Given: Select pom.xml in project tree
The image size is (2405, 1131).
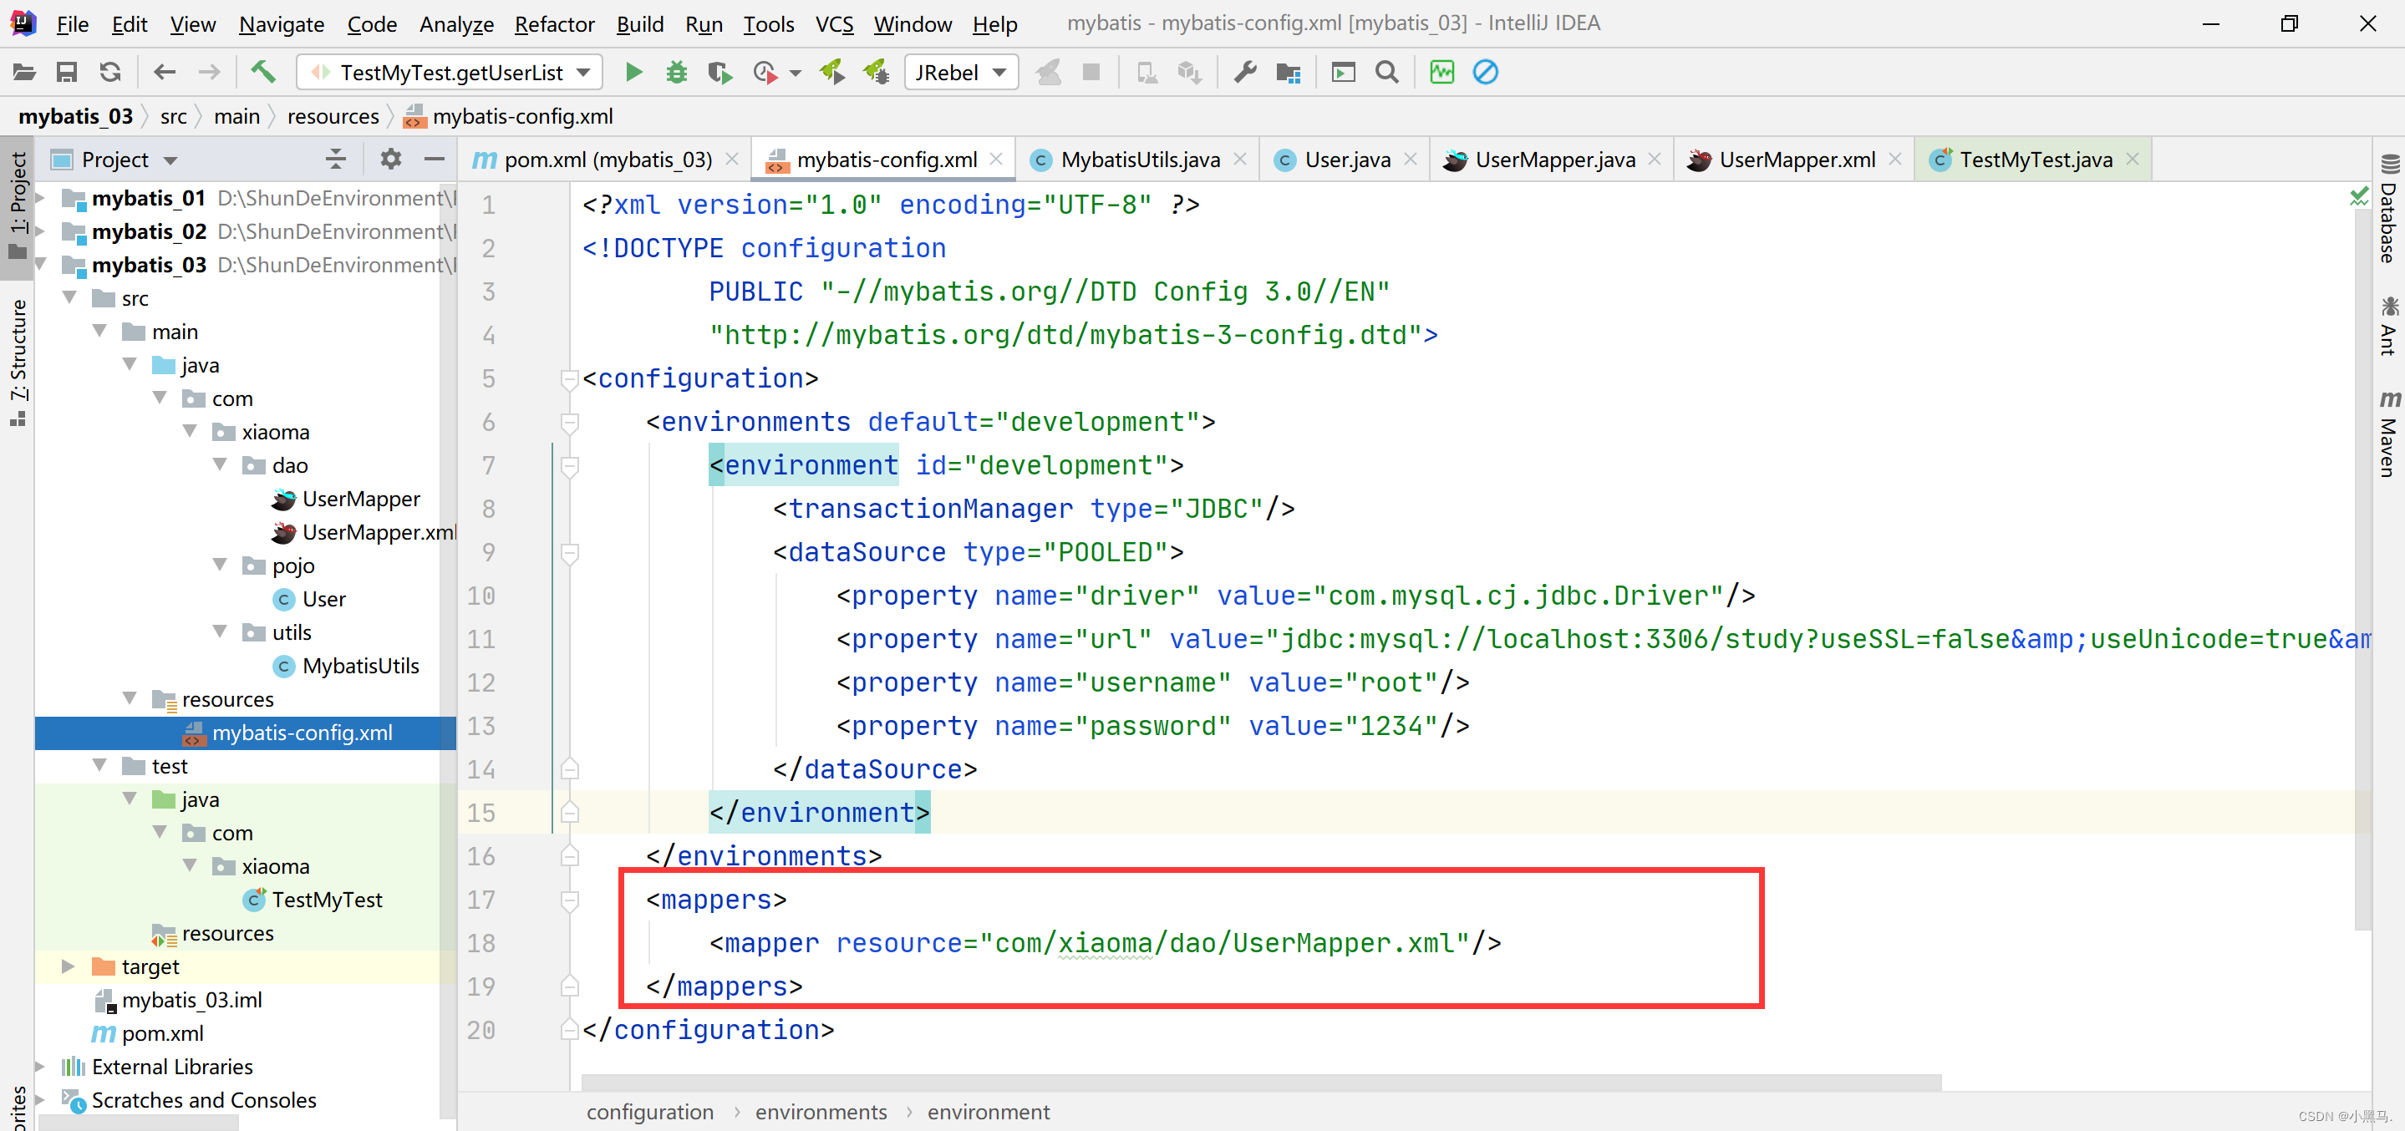Looking at the screenshot, I should [x=162, y=1033].
